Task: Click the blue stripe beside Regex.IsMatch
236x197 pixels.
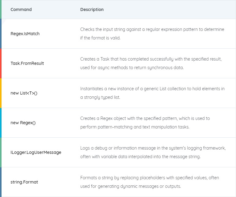Action: coord(1,34)
